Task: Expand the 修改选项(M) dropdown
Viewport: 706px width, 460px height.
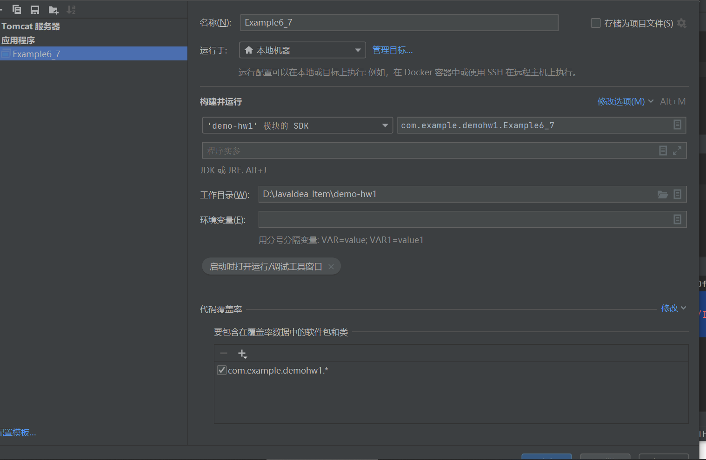Action: click(625, 101)
